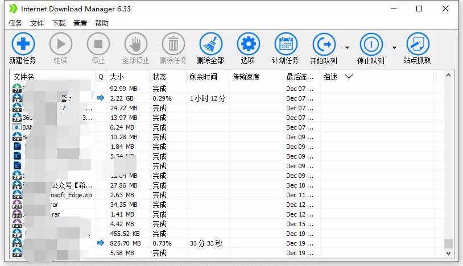Click the 全部停止 hand icon

[135, 44]
